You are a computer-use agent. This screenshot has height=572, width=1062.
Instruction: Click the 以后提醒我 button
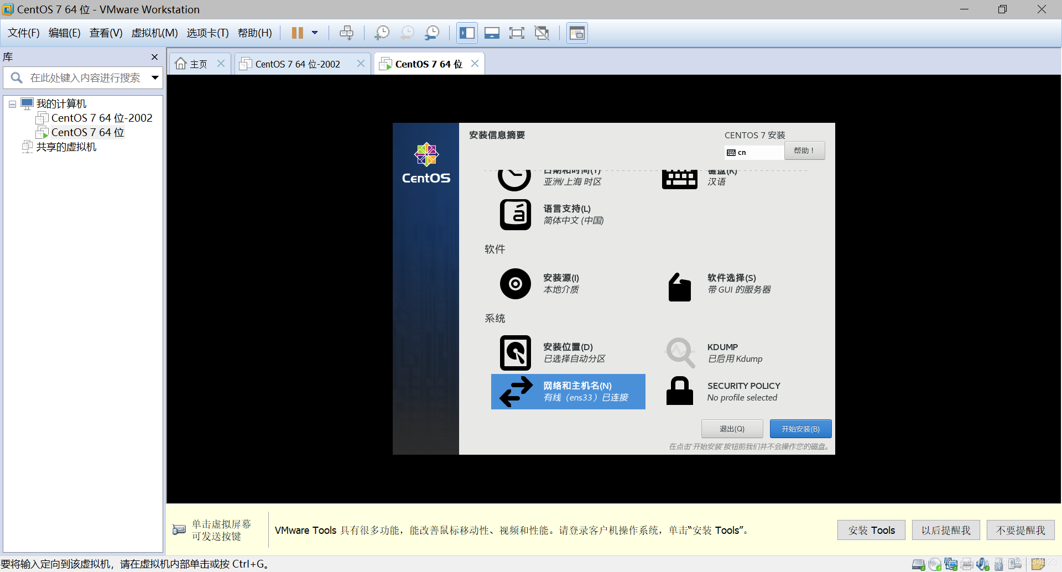pos(946,530)
